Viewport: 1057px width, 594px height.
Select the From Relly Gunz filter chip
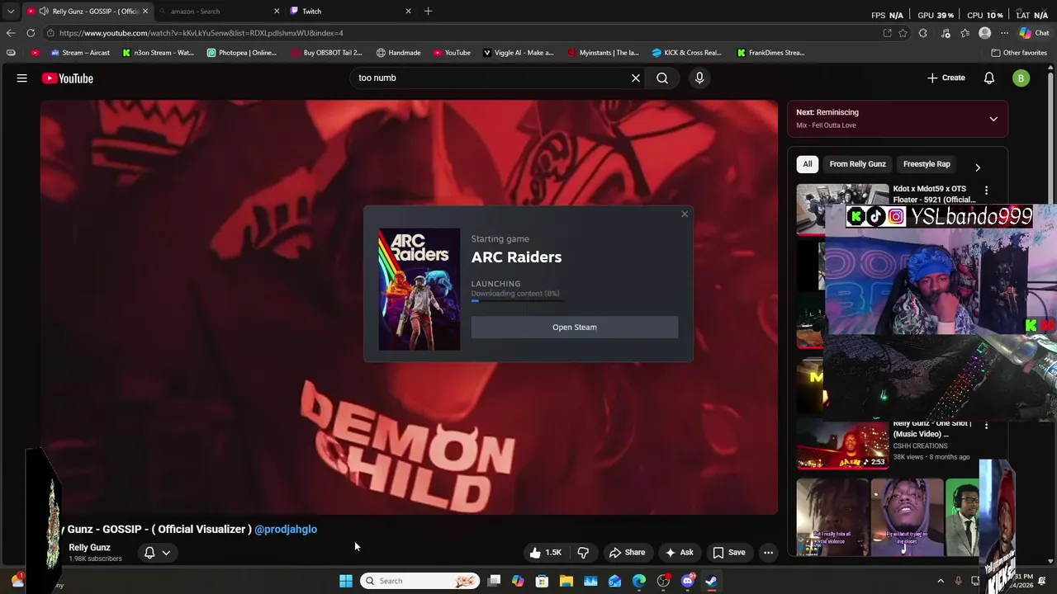click(857, 164)
